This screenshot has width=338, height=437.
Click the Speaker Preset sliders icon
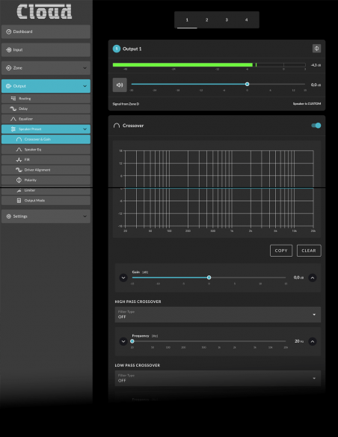pyautogui.click(x=13, y=129)
